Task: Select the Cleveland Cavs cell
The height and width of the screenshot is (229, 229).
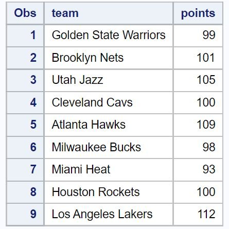Action: (x=109, y=103)
